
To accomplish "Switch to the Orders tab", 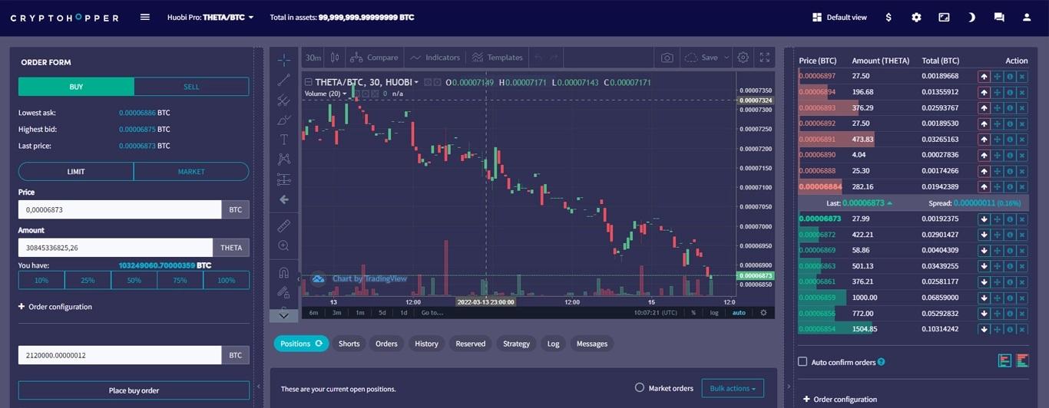I will tap(386, 344).
